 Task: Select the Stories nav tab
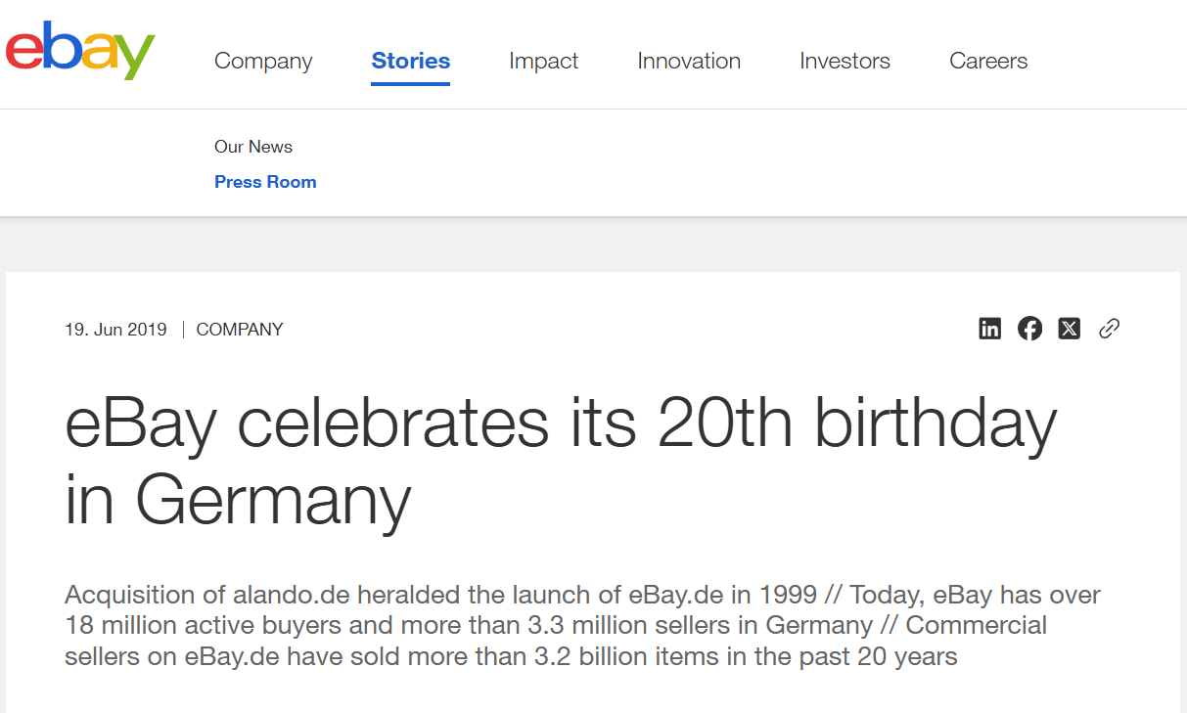tap(410, 61)
